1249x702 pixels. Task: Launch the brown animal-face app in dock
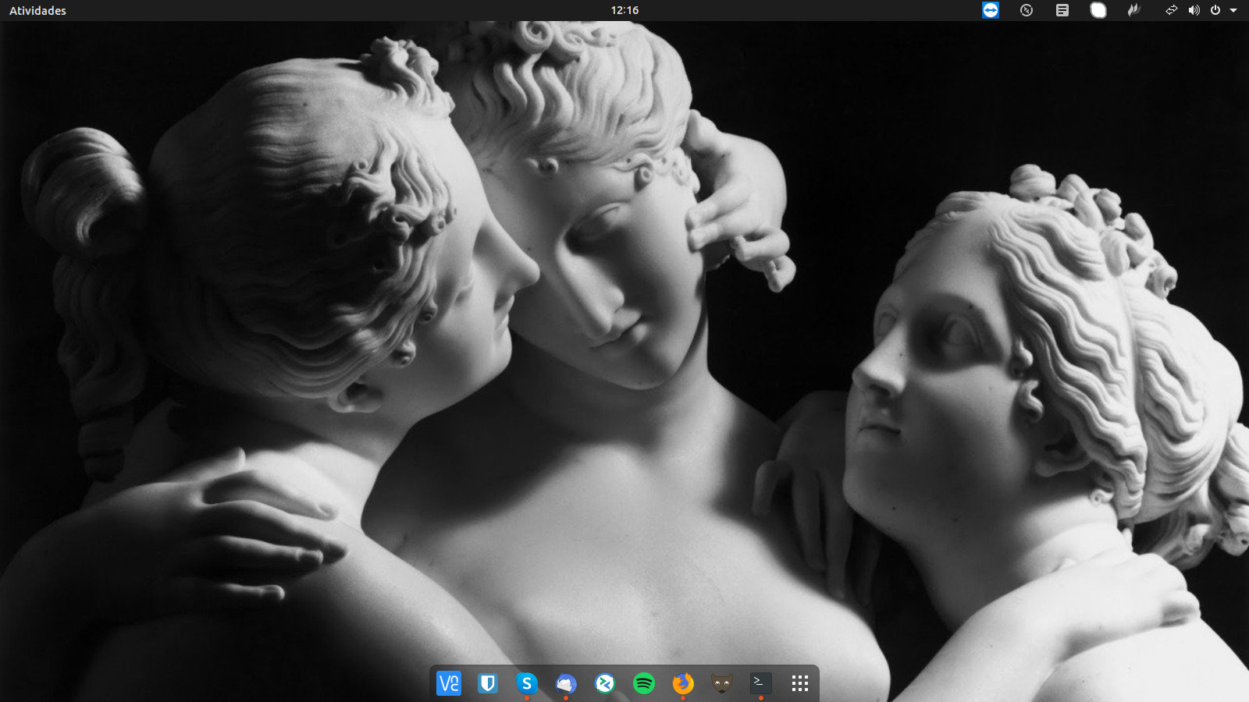coord(722,683)
